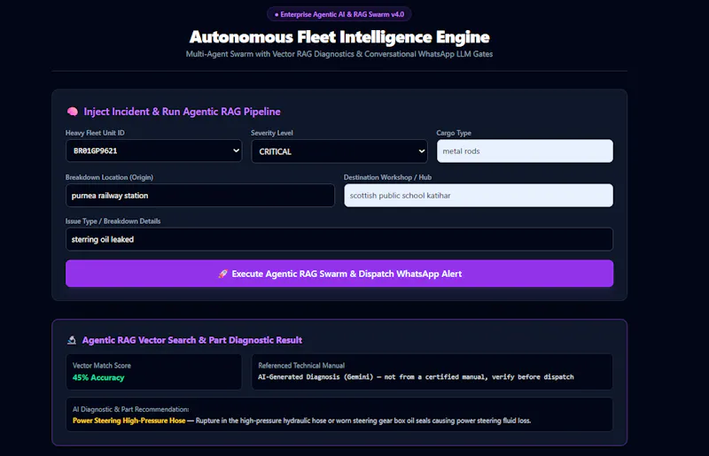Click the Severity Level label
Screen dimensions: 709x456
pyautogui.click(x=272, y=133)
